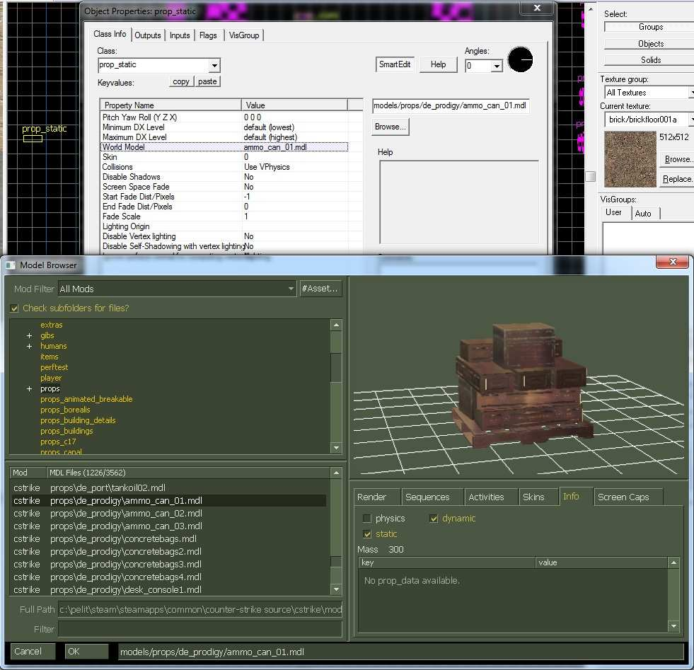
Task: Select the extras folder
Action: click(52, 325)
